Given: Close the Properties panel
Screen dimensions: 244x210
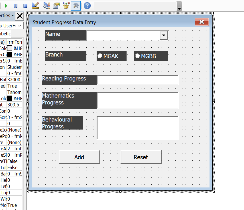Looking at the screenshot, I should coord(20,16).
